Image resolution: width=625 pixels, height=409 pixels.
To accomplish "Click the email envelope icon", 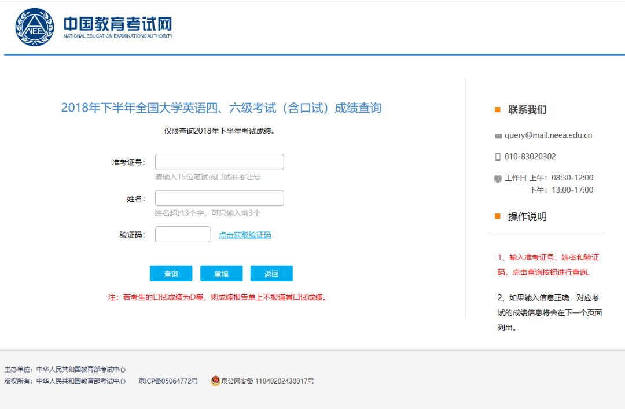I will coord(498,136).
